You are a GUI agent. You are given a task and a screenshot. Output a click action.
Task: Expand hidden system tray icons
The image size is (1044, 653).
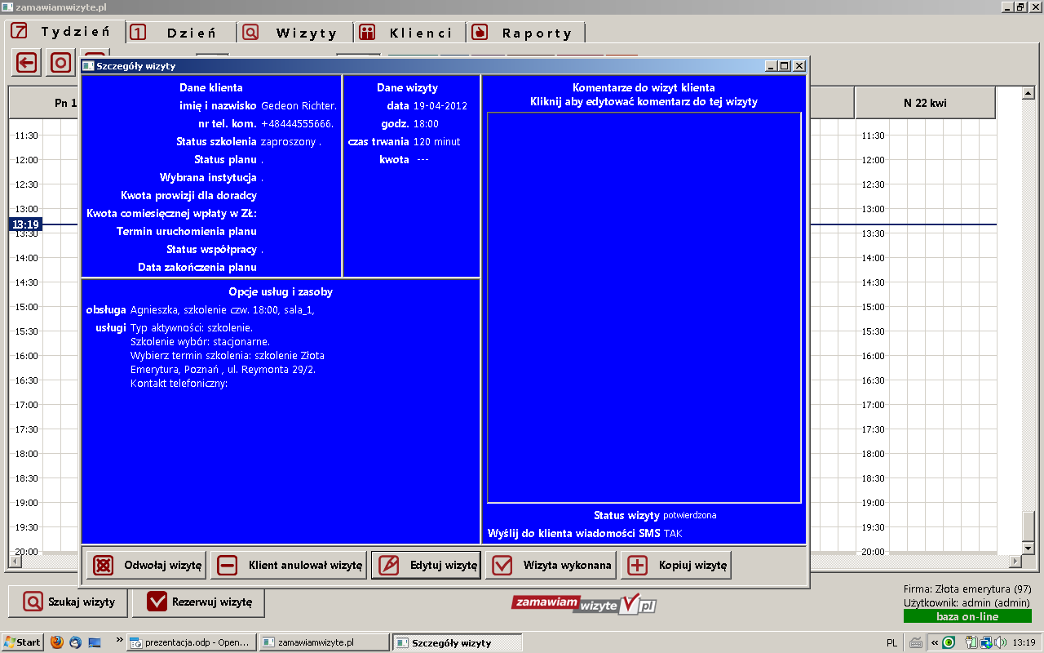(x=935, y=642)
